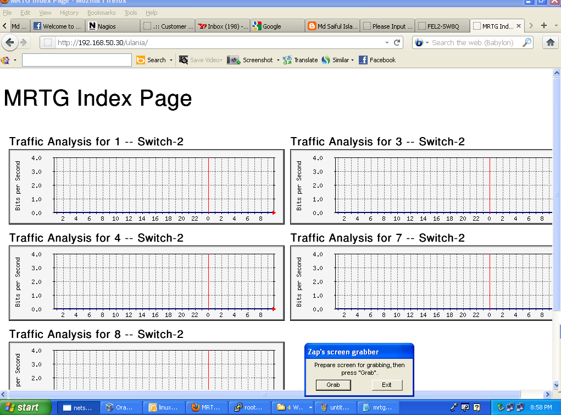Viewport: 561px width, 415px height.
Task: Switch to the Nagios tab
Action: (113, 26)
